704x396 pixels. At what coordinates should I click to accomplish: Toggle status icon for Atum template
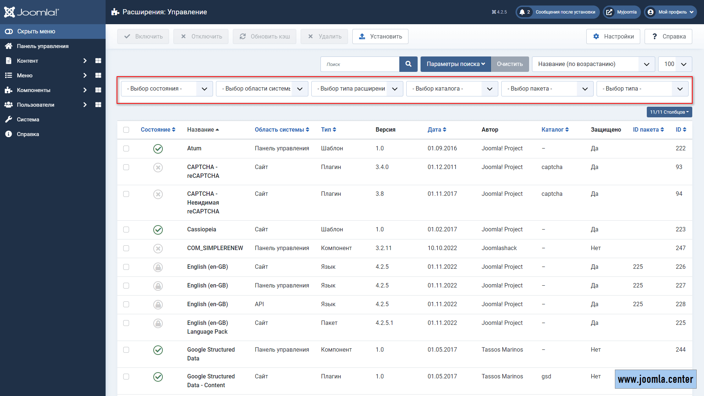pyautogui.click(x=158, y=148)
